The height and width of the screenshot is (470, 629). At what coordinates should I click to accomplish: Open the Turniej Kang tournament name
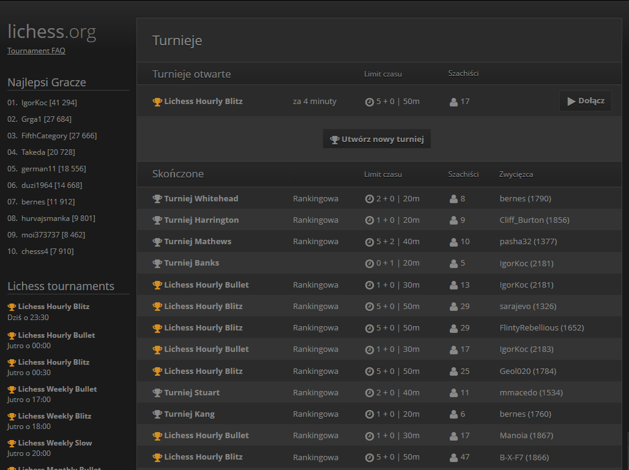[x=189, y=414]
